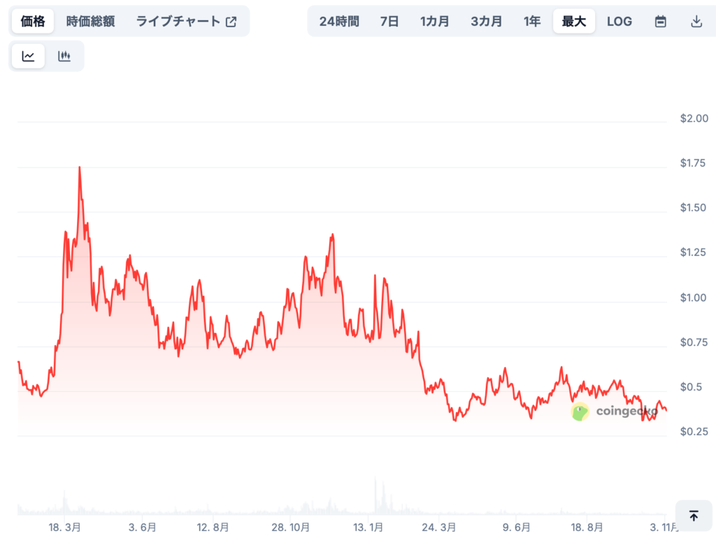
Task: Show the 24時間 price chart
Action: tap(338, 21)
